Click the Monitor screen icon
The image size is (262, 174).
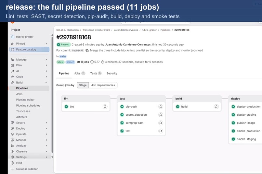(12, 140)
